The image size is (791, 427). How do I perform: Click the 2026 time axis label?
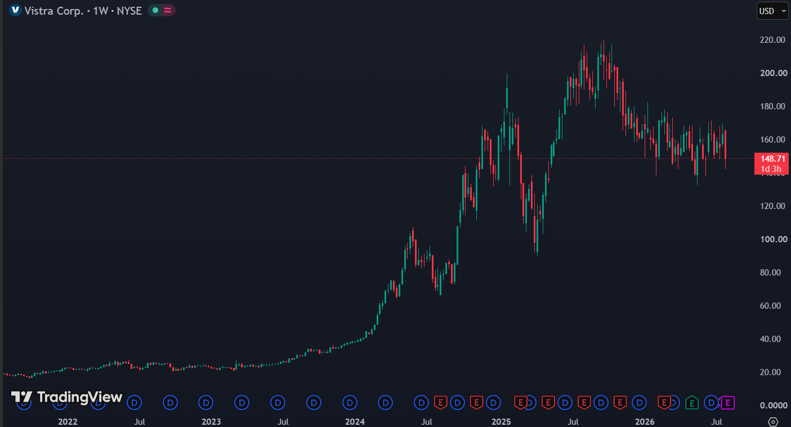[645, 421]
